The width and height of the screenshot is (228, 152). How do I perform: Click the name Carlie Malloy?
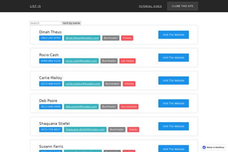[x=51, y=78]
